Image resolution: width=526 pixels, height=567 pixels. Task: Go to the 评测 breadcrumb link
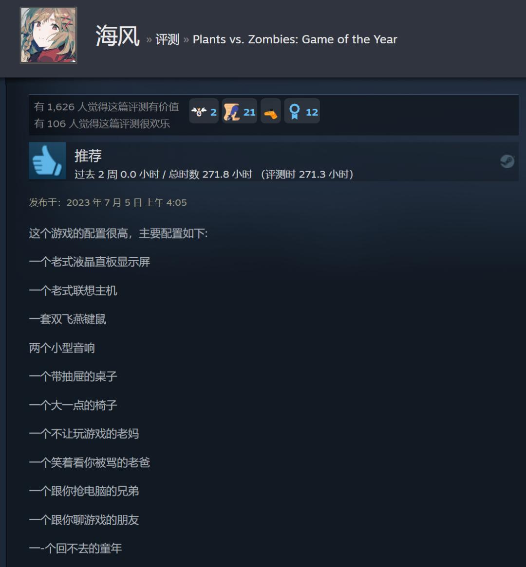168,39
